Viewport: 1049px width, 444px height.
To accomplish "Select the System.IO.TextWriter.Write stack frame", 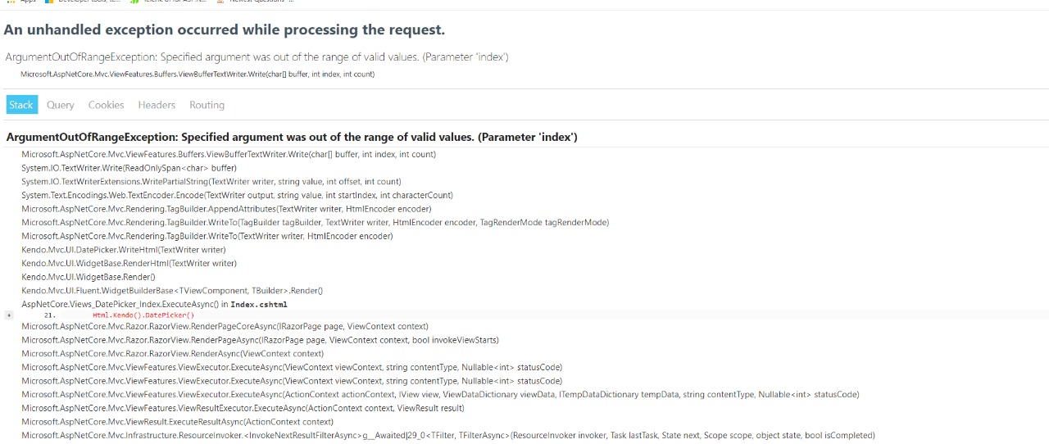I will tap(129, 168).
